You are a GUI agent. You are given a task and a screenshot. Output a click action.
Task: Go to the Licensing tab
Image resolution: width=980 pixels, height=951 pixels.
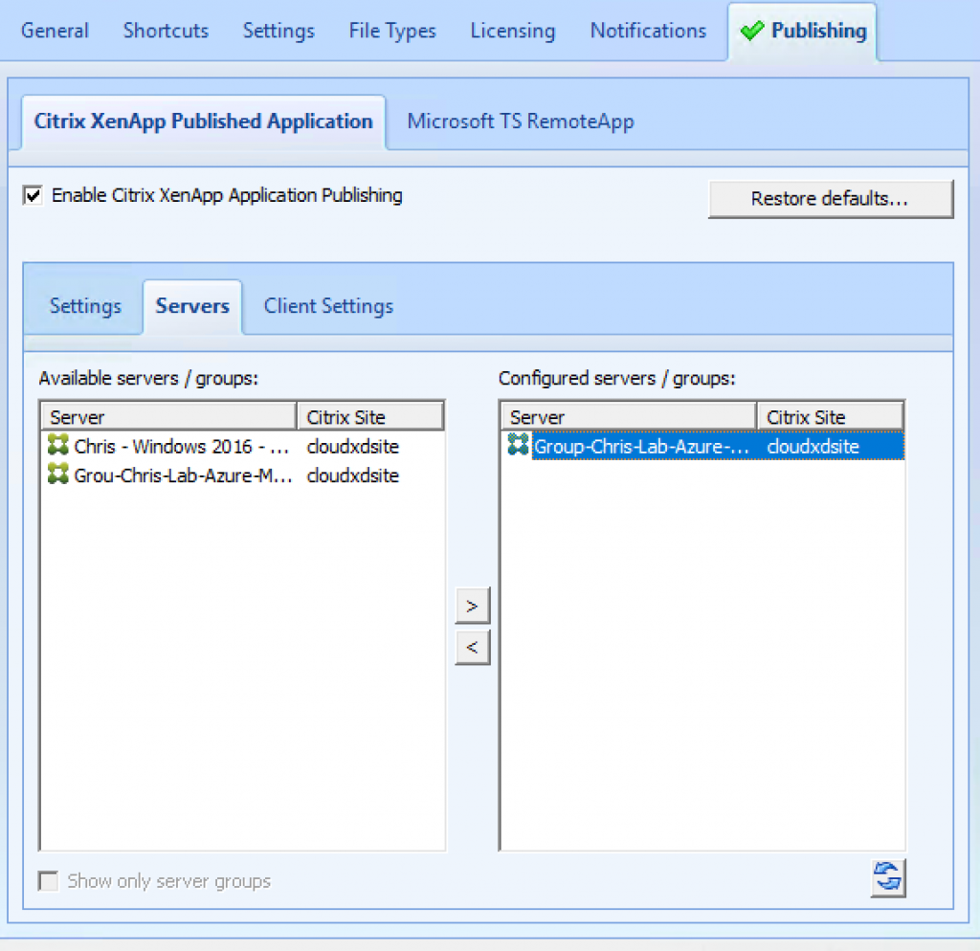(512, 31)
